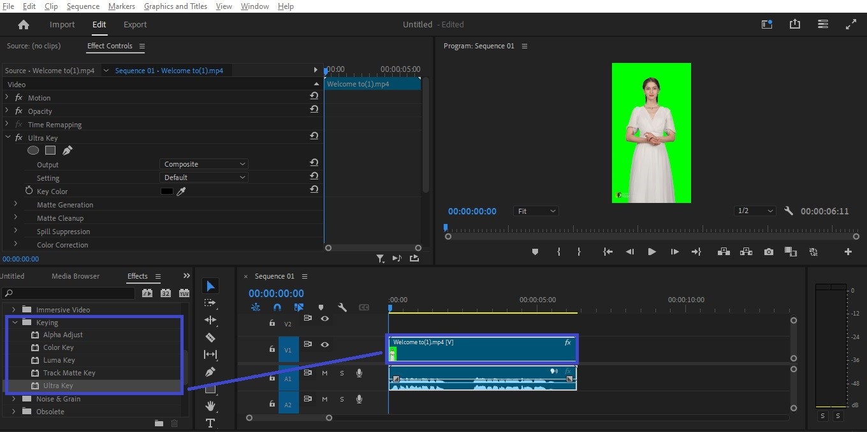Open the Workspaces icon
This screenshot has height=432, width=867.
767,24
